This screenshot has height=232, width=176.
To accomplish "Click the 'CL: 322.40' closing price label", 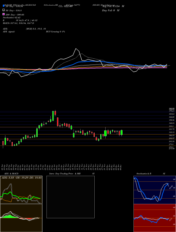I will (65, 6).
